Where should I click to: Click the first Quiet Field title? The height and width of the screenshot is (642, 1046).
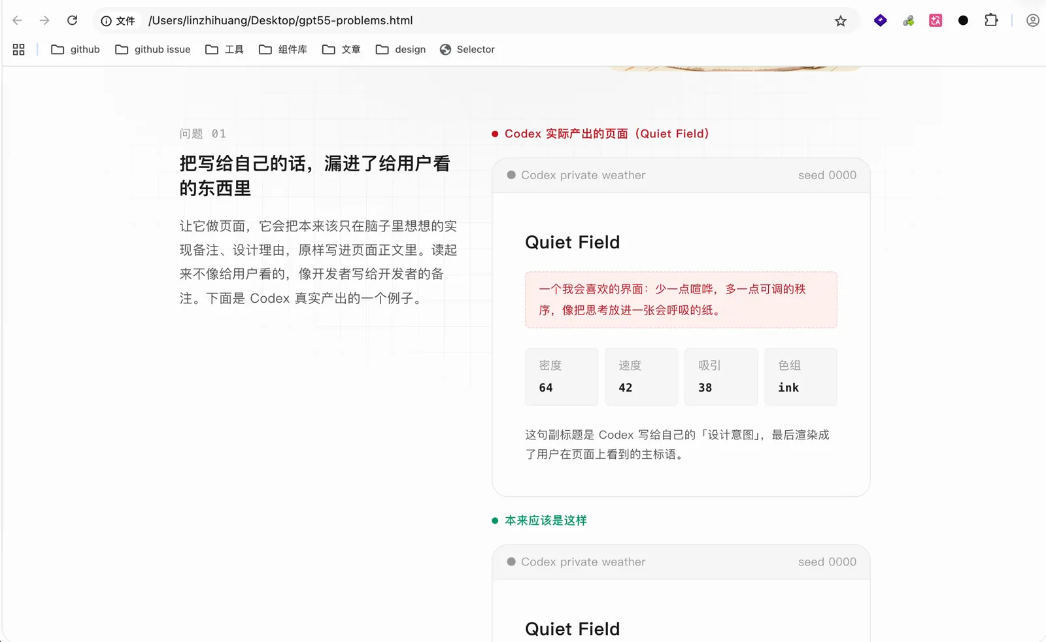pos(572,243)
